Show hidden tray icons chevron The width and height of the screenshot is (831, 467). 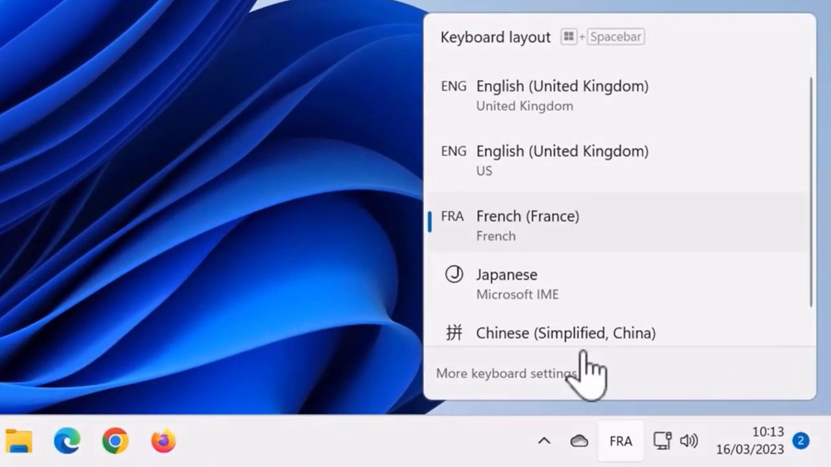(544, 441)
